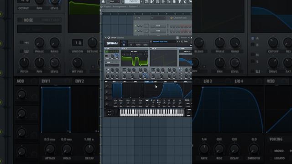This screenshot has height=164, width=292.
Task: Click the LFO rate knob
Action: 164,103
